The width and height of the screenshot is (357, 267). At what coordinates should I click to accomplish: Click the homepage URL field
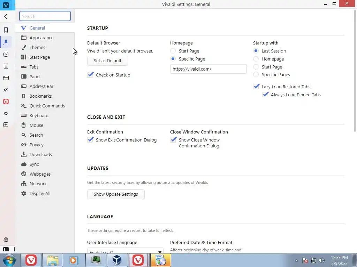(208, 69)
